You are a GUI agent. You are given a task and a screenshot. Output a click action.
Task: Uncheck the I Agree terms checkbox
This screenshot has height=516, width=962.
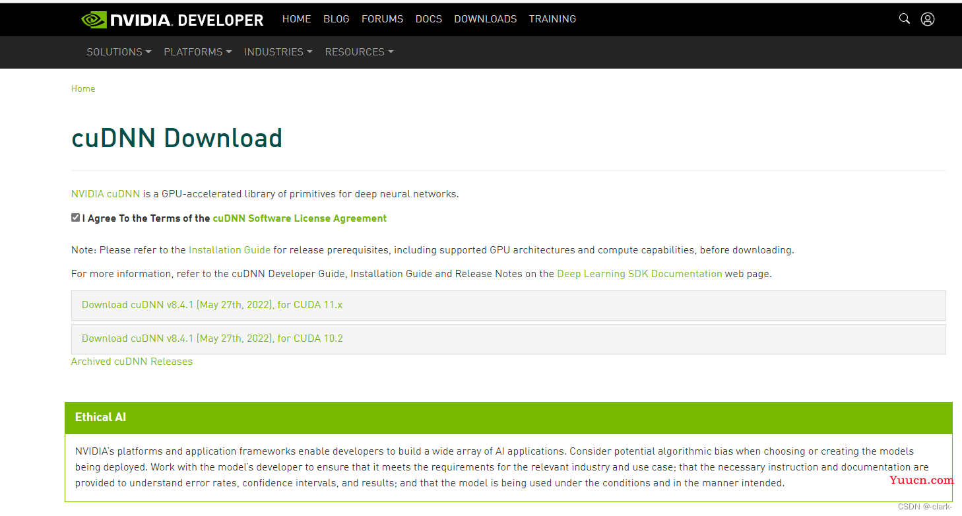76,218
